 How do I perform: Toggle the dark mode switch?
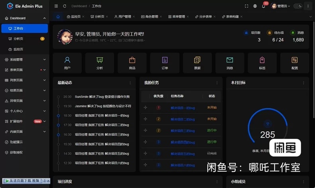[x=298, y=6]
